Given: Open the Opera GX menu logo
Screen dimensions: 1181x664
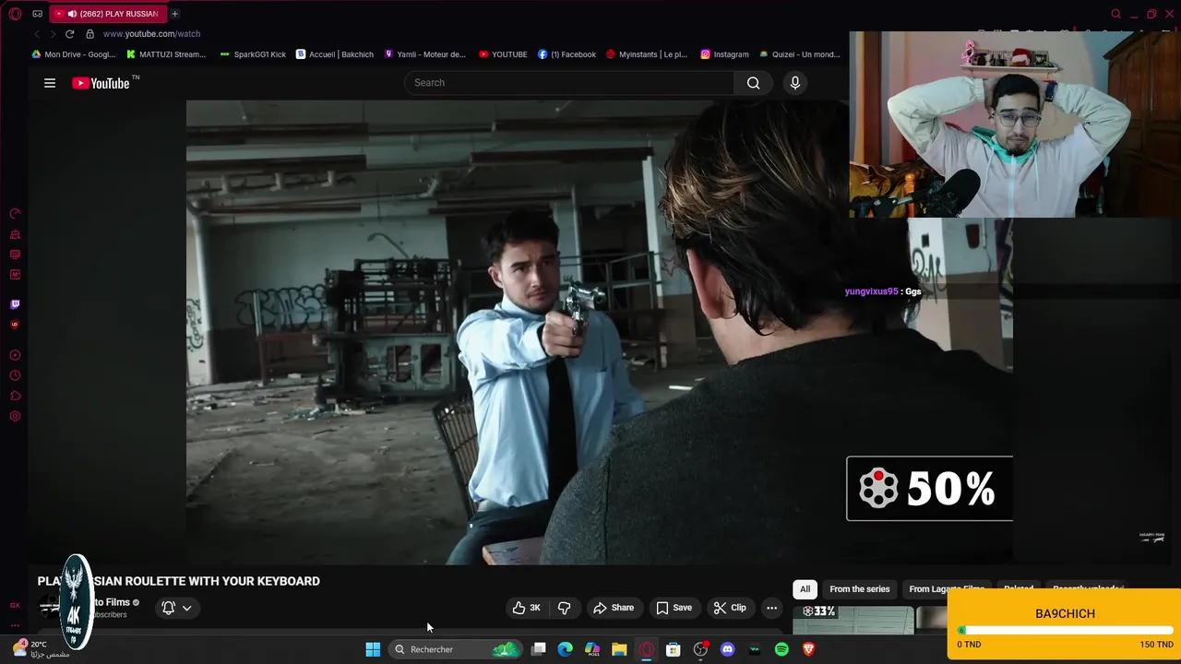Looking at the screenshot, I should pyautogui.click(x=15, y=14).
